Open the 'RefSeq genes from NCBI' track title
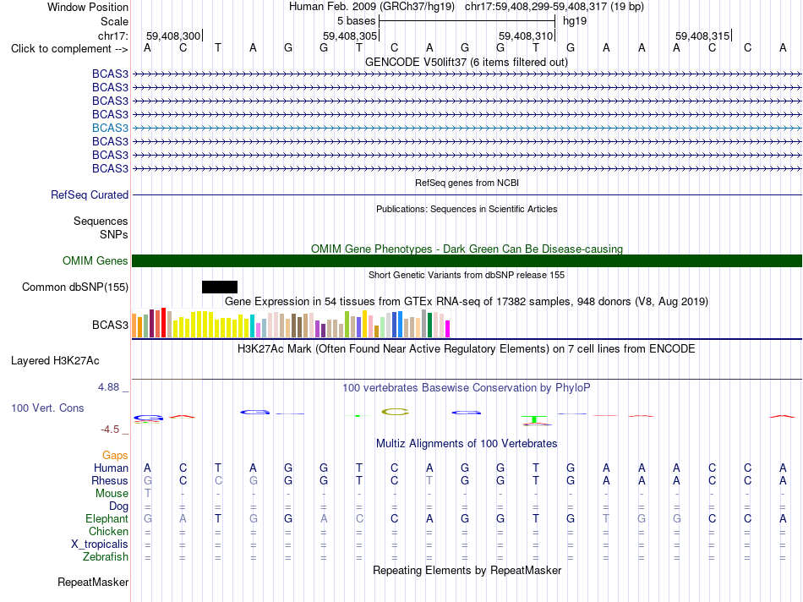 467,183
